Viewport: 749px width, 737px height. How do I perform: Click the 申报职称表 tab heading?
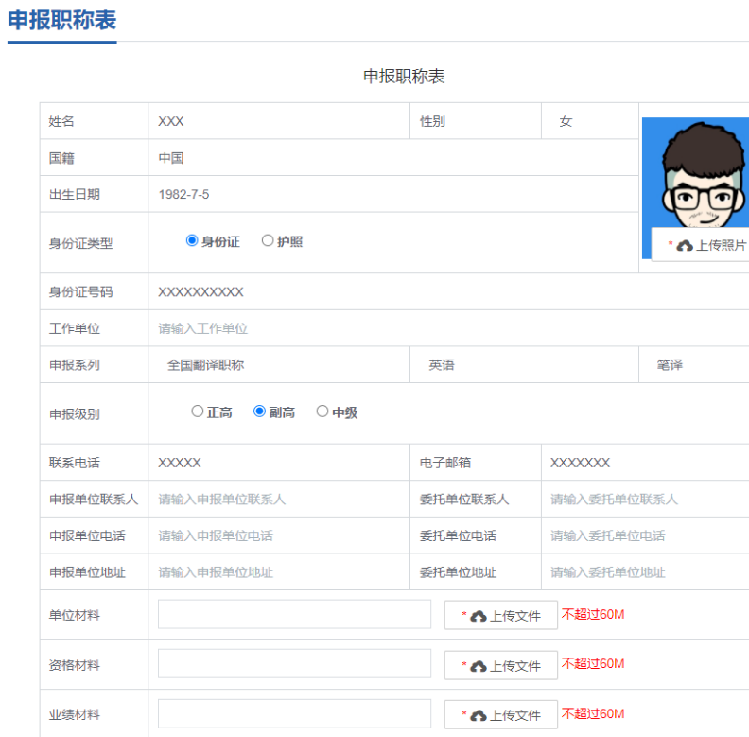(61, 20)
